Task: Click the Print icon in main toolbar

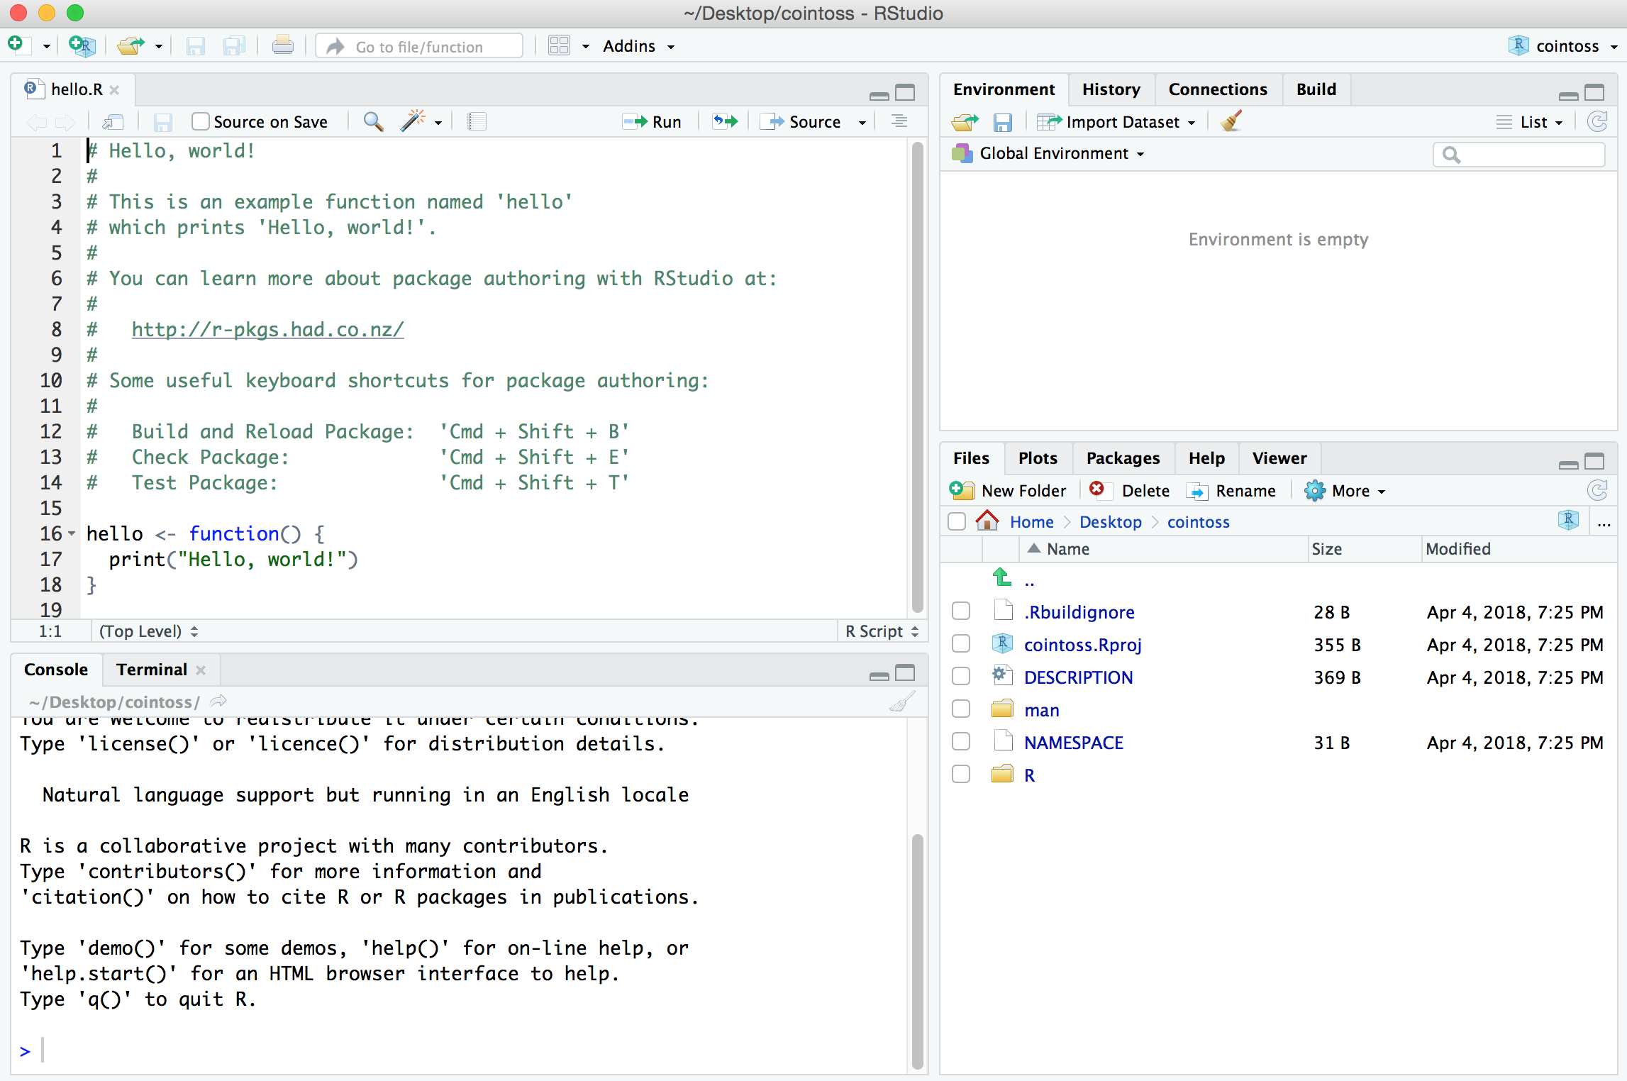Action: pyautogui.click(x=282, y=46)
